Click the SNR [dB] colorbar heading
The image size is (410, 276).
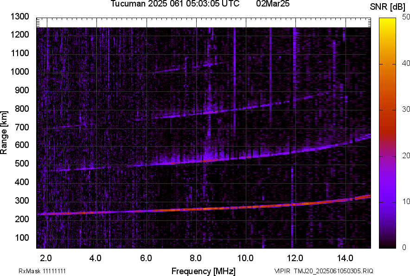click(x=389, y=6)
